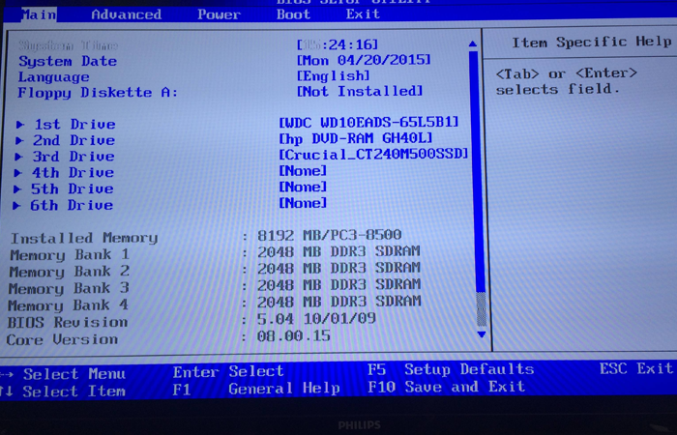This screenshot has width=677, height=435.
Task: Open the Main menu tab
Action: pos(39,14)
